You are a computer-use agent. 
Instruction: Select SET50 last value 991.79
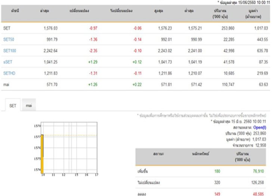52,39
